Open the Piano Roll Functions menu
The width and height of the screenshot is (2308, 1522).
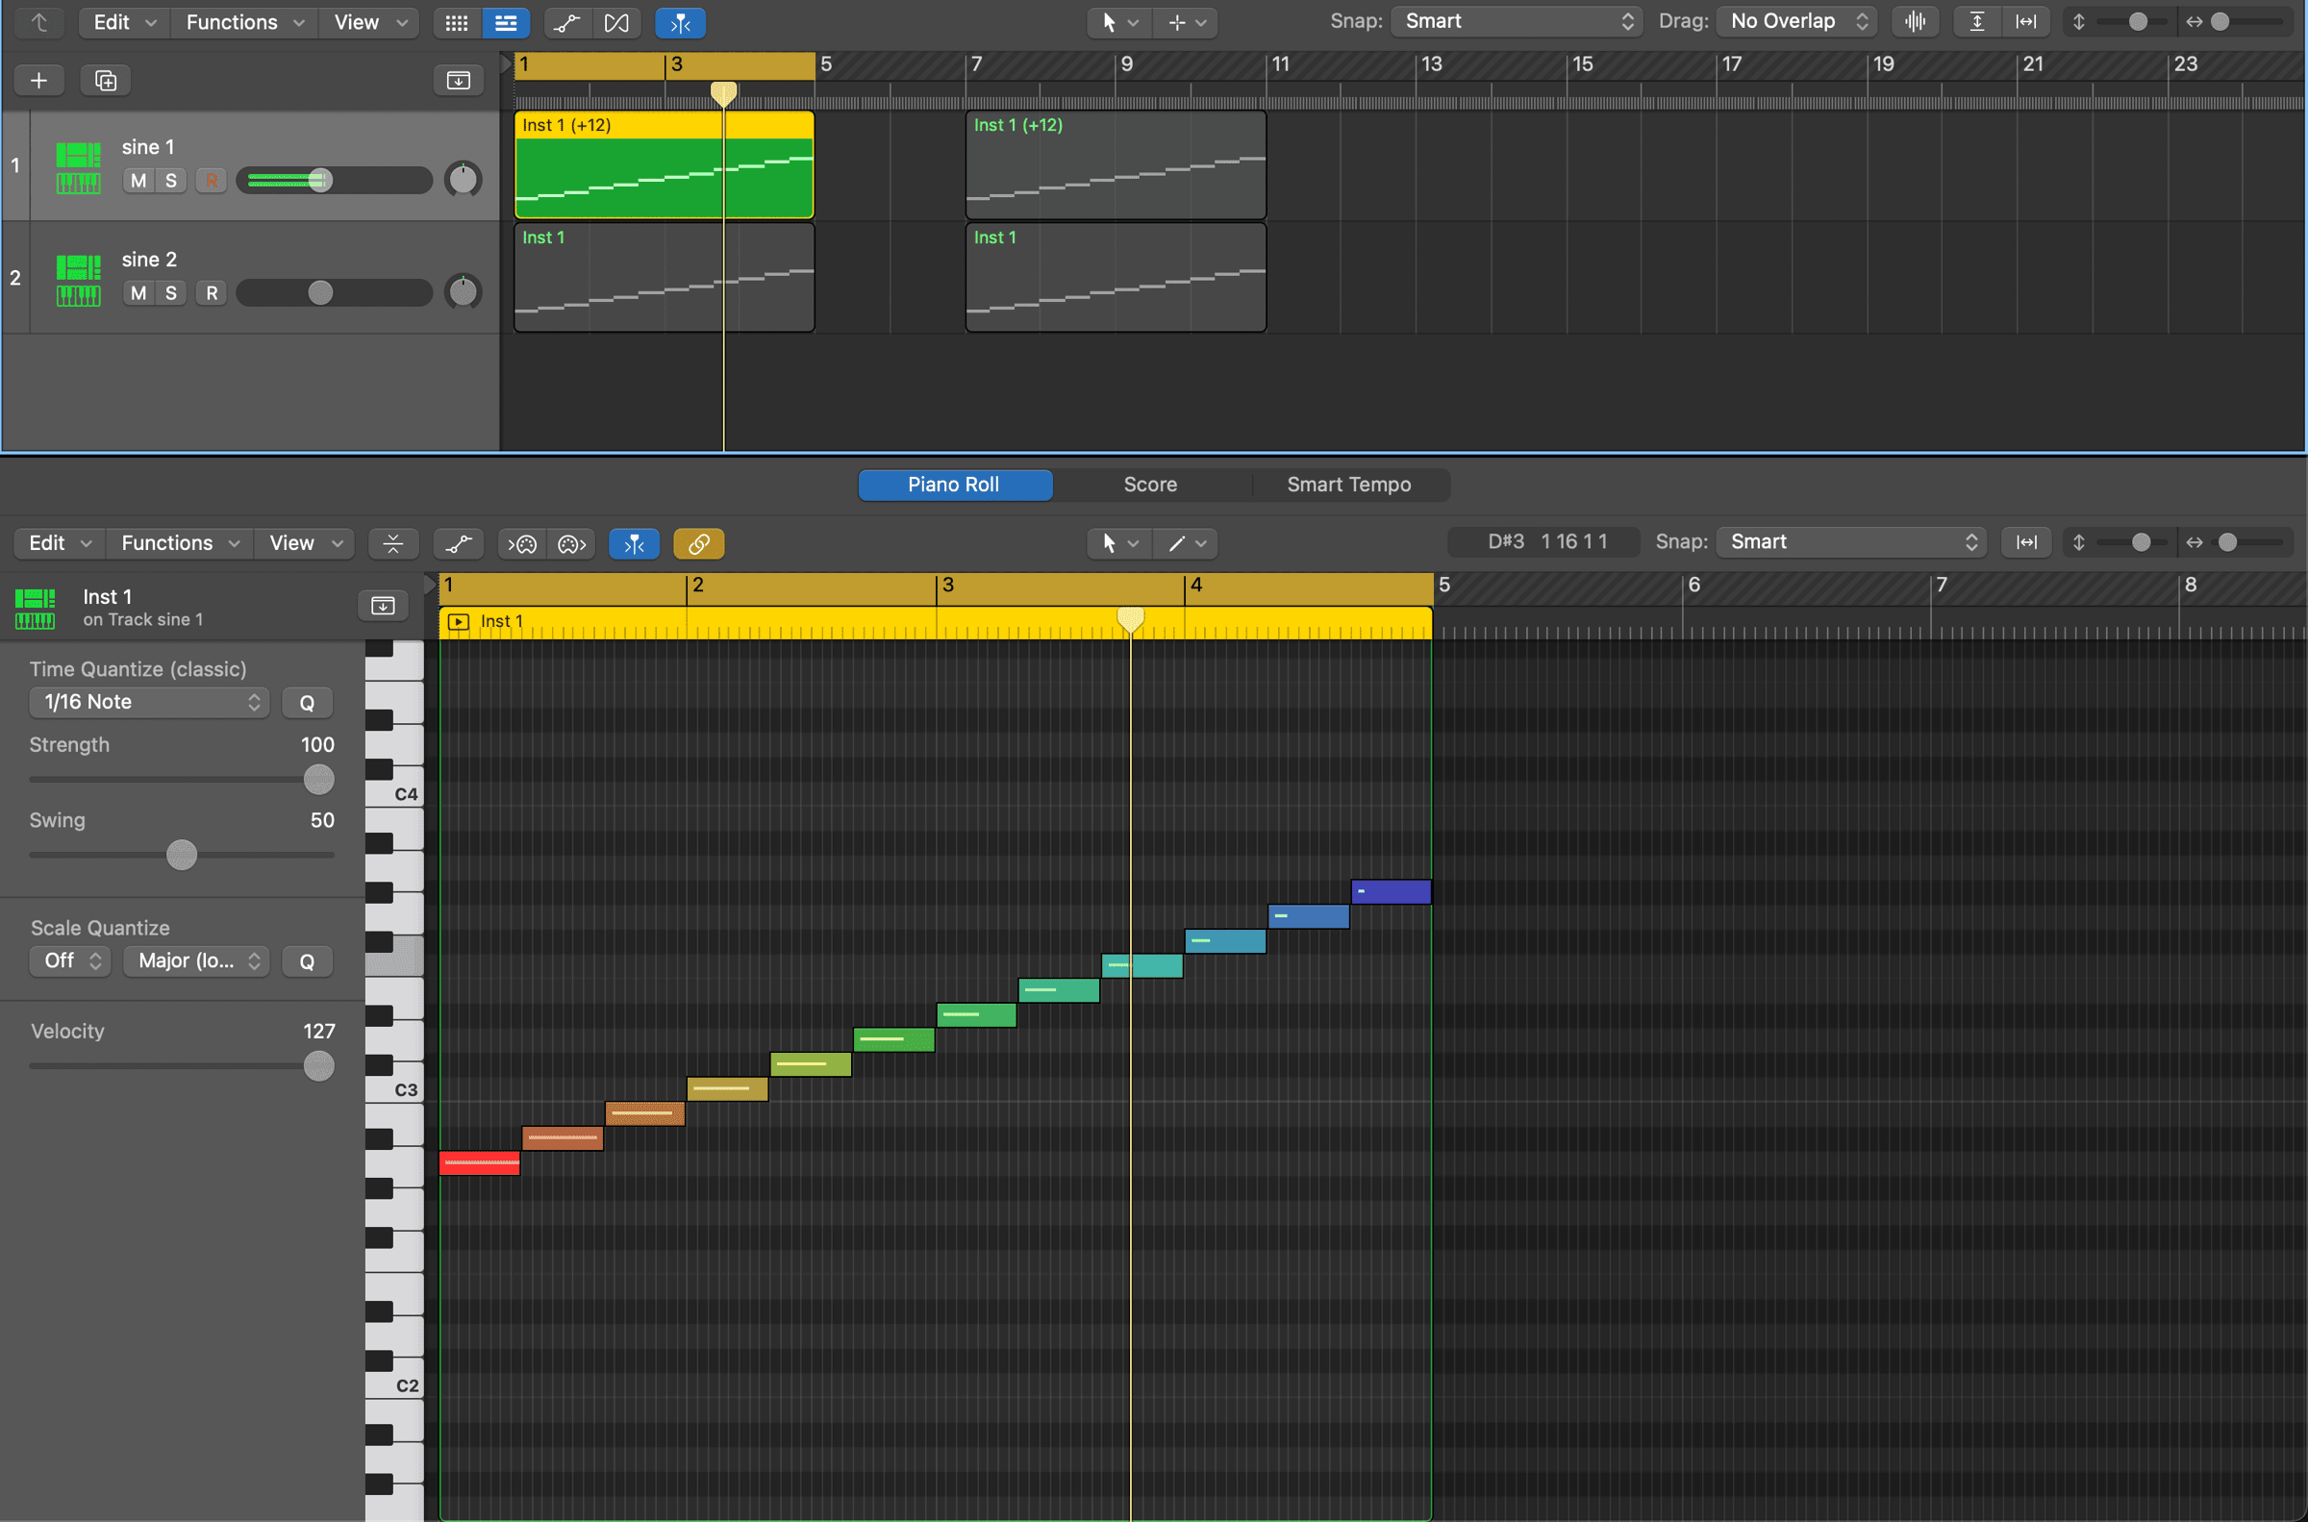click(x=180, y=543)
